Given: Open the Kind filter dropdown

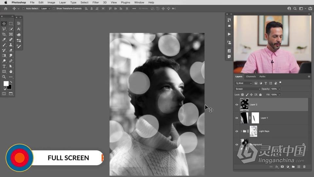Looking at the screenshot, I should 244,83.
